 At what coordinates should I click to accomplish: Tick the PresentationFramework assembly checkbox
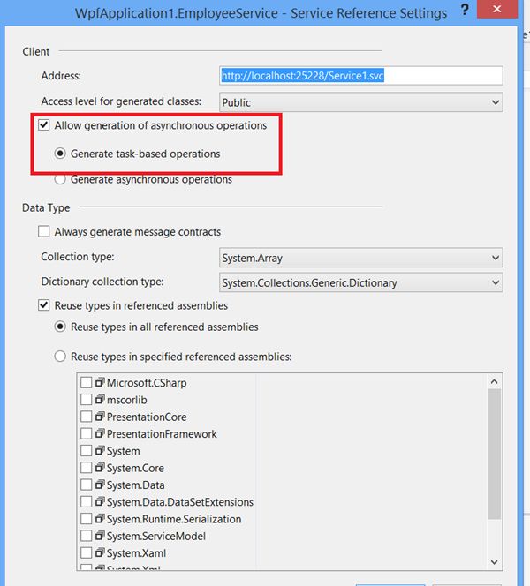[86, 434]
